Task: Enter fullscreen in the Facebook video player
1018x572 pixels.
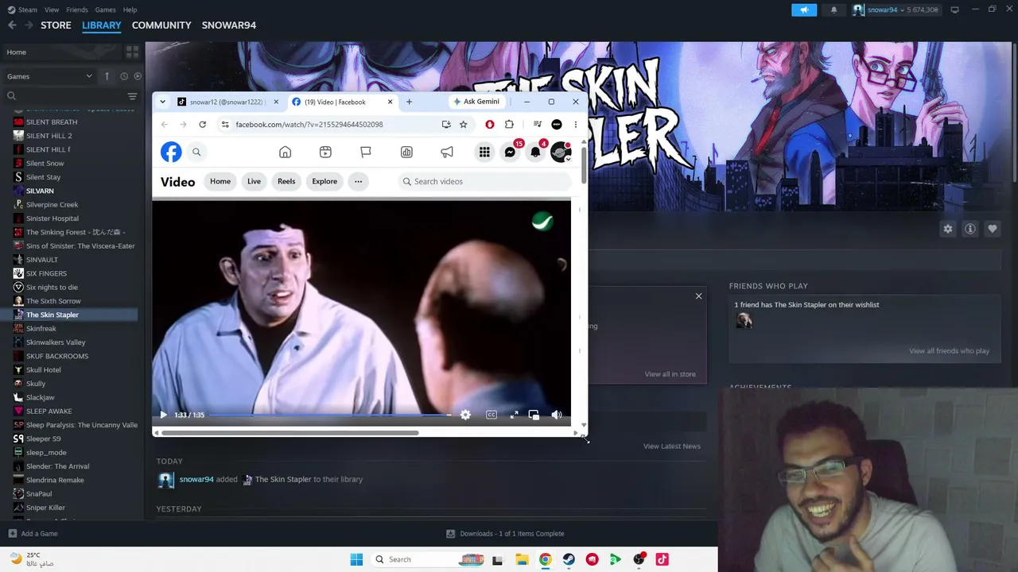Action: [515, 415]
